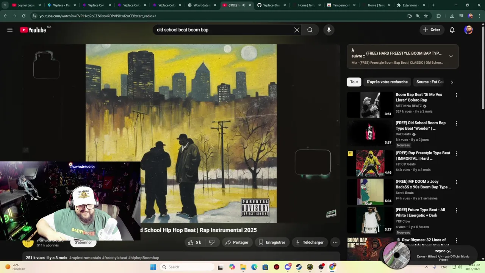Screen dimensions: 485x273
Task: Select the 'D'après votre recherche' chip
Action: [x=387, y=82]
